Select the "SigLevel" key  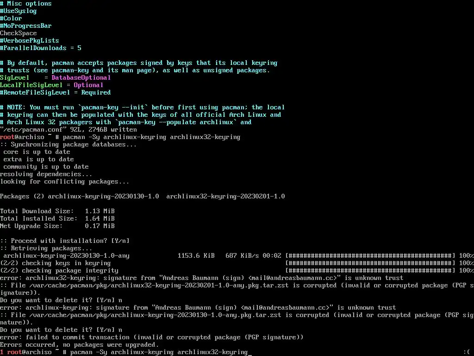(x=14, y=78)
